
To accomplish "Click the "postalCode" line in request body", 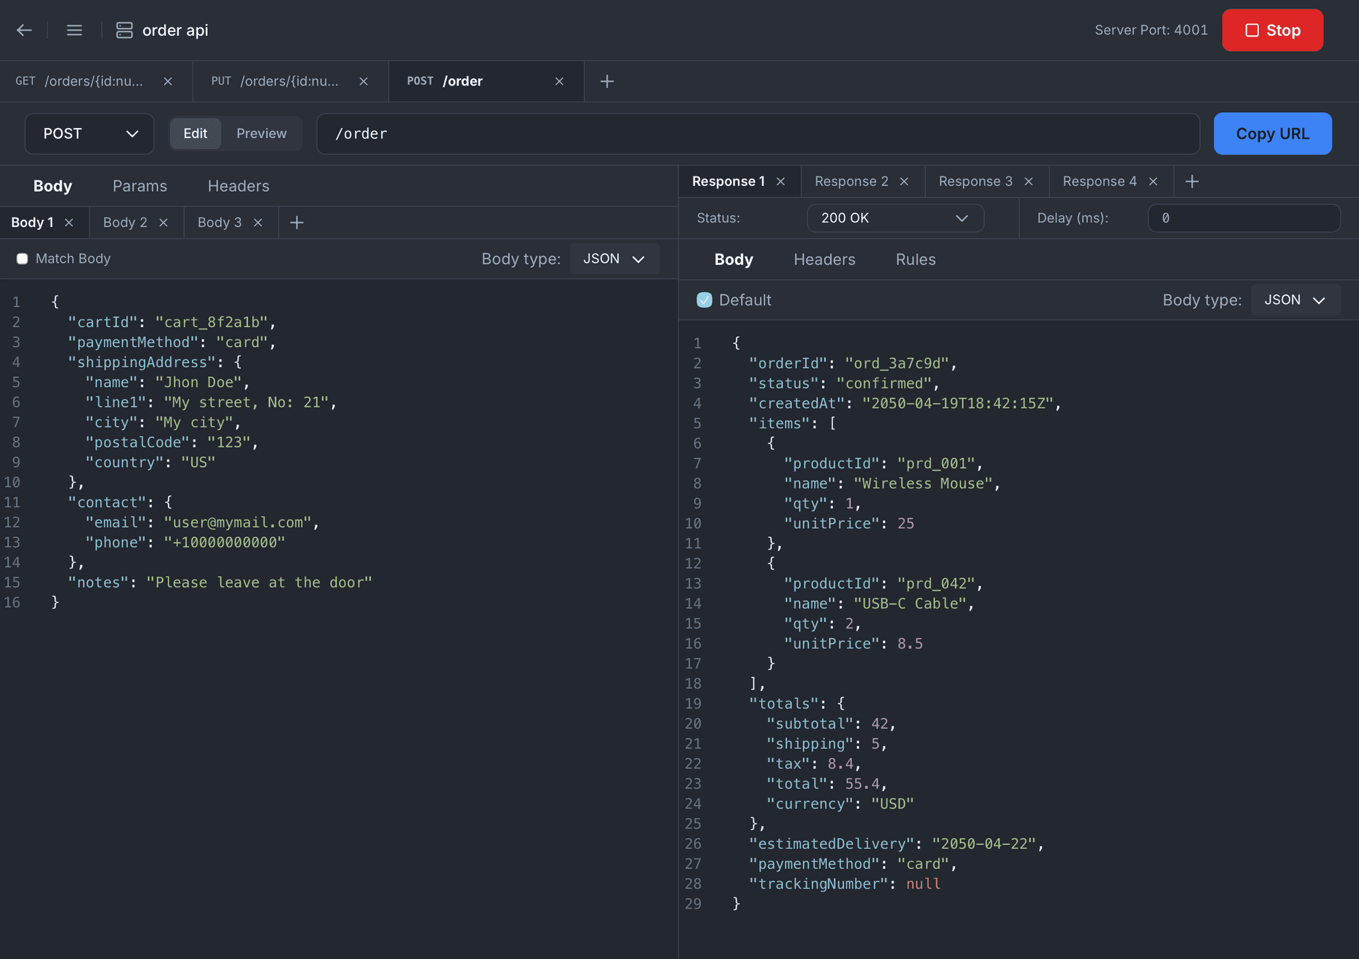I will pyautogui.click(x=172, y=442).
